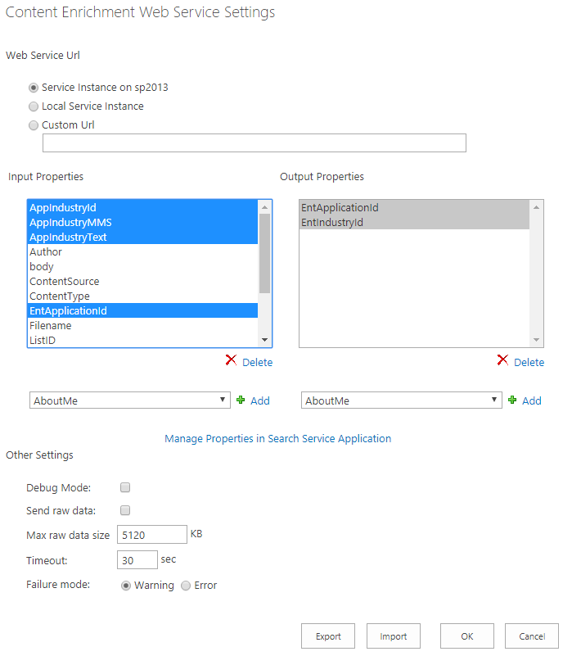Click the Import button

pos(394,636)
